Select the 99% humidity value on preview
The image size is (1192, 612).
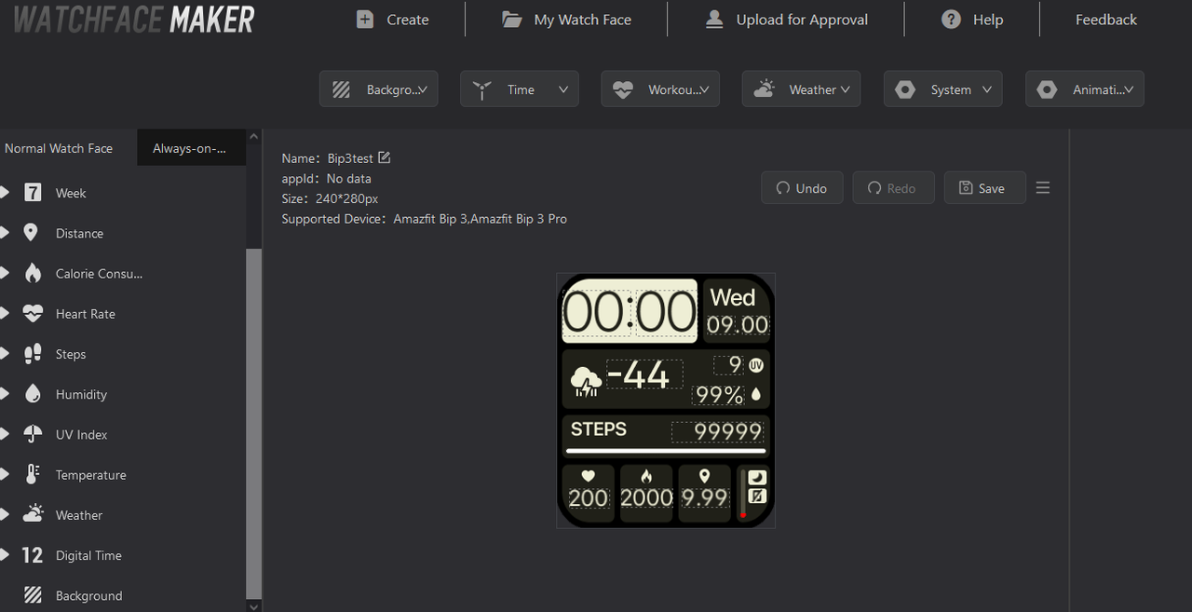[719, 395]
